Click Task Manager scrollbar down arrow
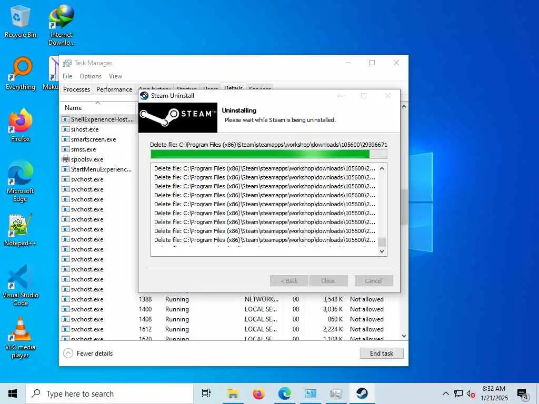539x404 pixels. point(404,336)
